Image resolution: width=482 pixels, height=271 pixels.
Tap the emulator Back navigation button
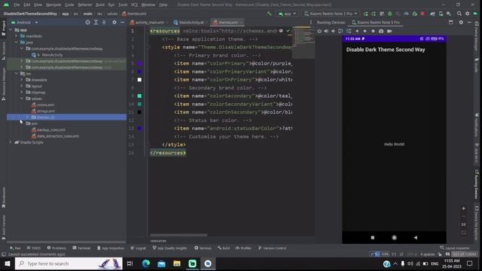pyautogui.click(x=416, y=238)
